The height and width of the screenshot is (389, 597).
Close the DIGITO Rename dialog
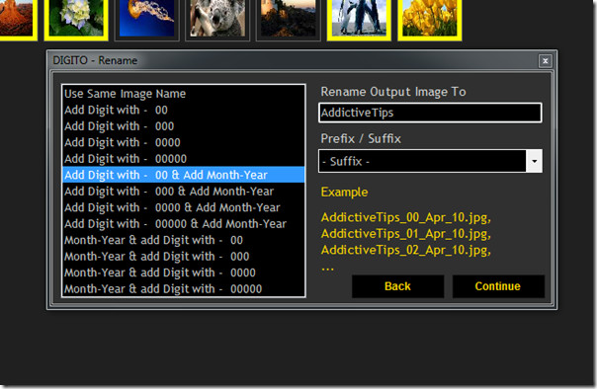pos(546,61)
